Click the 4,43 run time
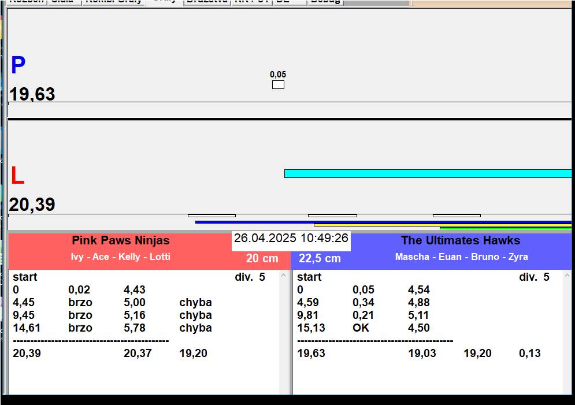Image resolution: width=575 pixels, height=405 pixels. pos(135,290)
